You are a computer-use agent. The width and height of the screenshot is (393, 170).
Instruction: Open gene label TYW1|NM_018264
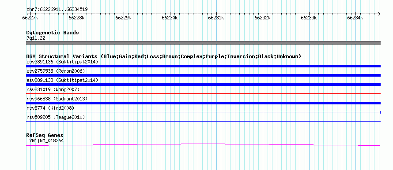pos(45,141)
